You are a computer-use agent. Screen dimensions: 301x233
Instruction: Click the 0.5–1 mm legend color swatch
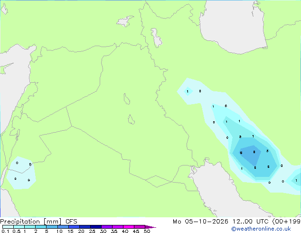tap(19, 227)
